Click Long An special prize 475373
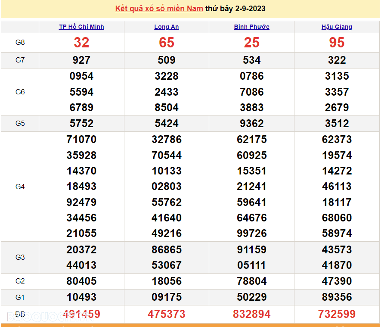 point(167,314)
